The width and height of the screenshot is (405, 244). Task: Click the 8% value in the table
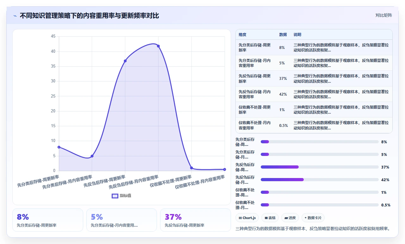pos(282,48)
